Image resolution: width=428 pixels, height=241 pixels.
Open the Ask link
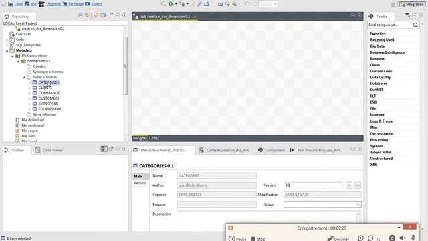[33, 4]
